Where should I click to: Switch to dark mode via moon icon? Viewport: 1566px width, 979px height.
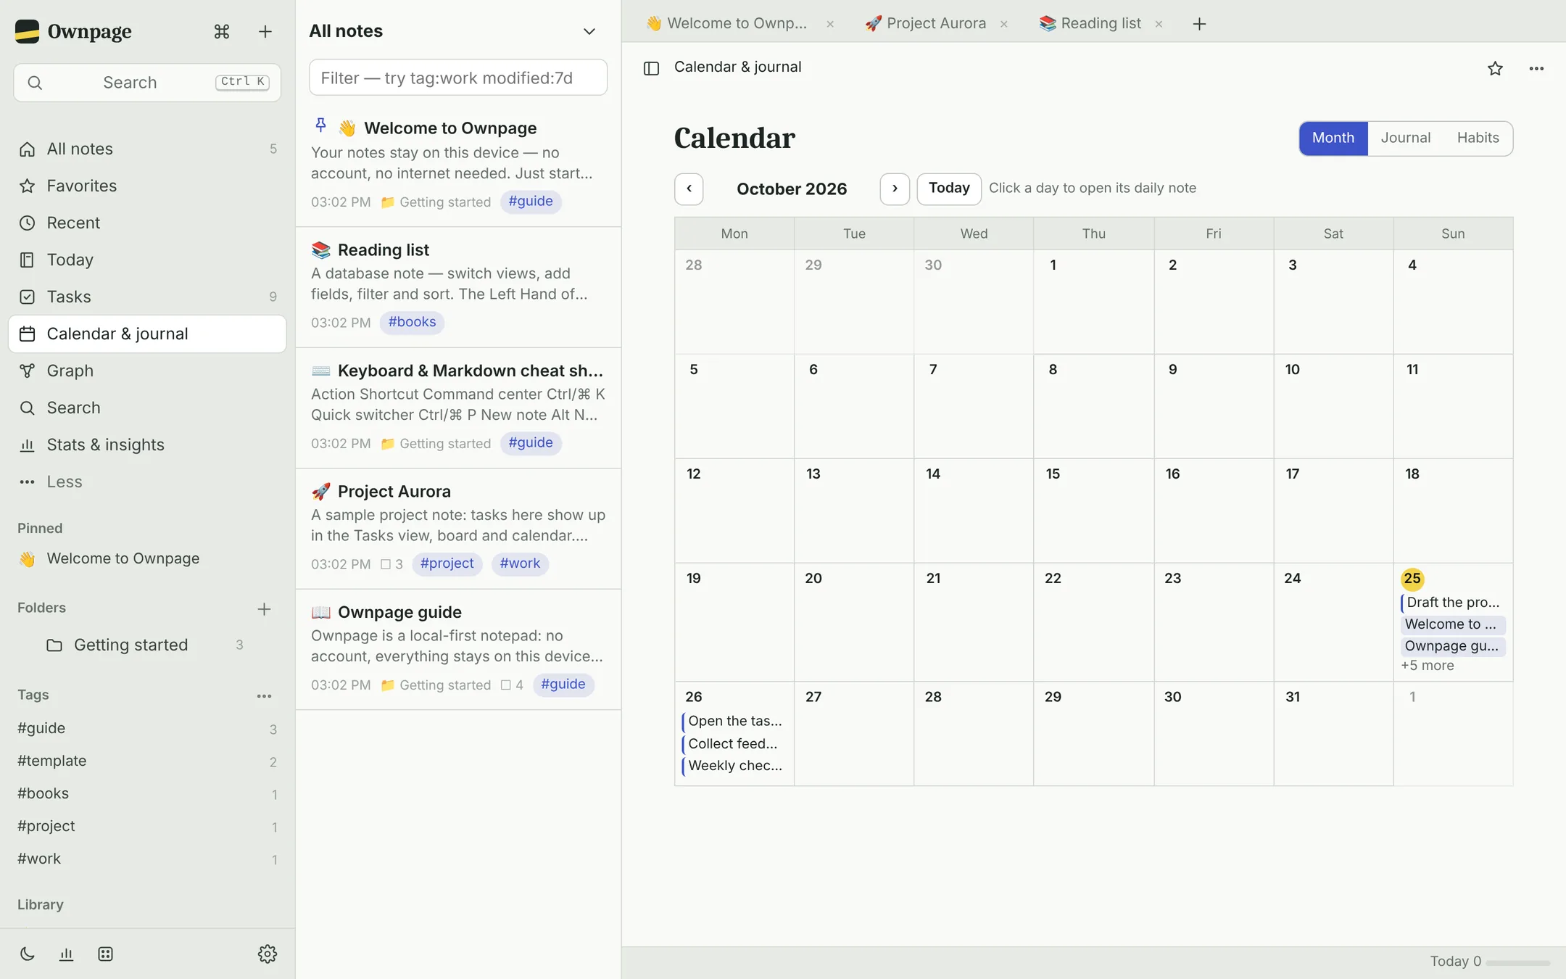click(28, 954)
